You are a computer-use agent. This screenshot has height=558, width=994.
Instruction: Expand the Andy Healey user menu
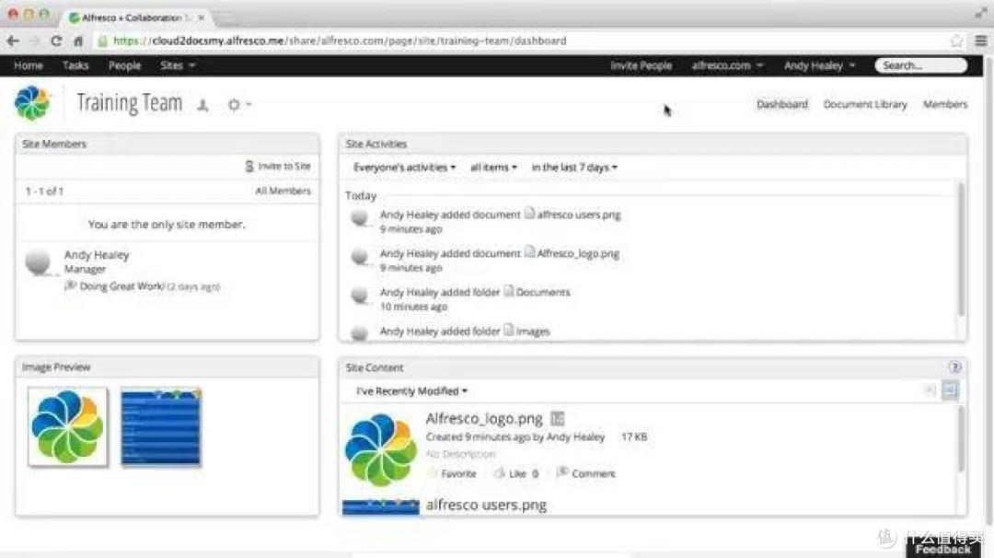tap(819, 65)
